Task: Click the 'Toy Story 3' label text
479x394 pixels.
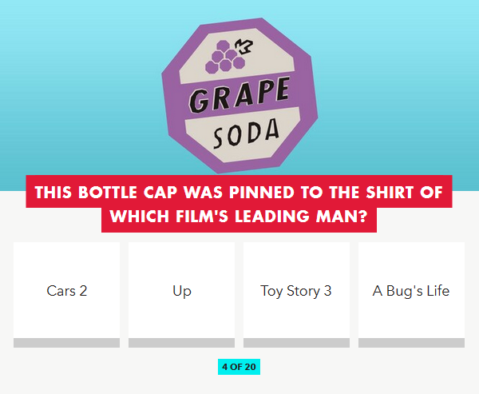Action: [295, 291]
